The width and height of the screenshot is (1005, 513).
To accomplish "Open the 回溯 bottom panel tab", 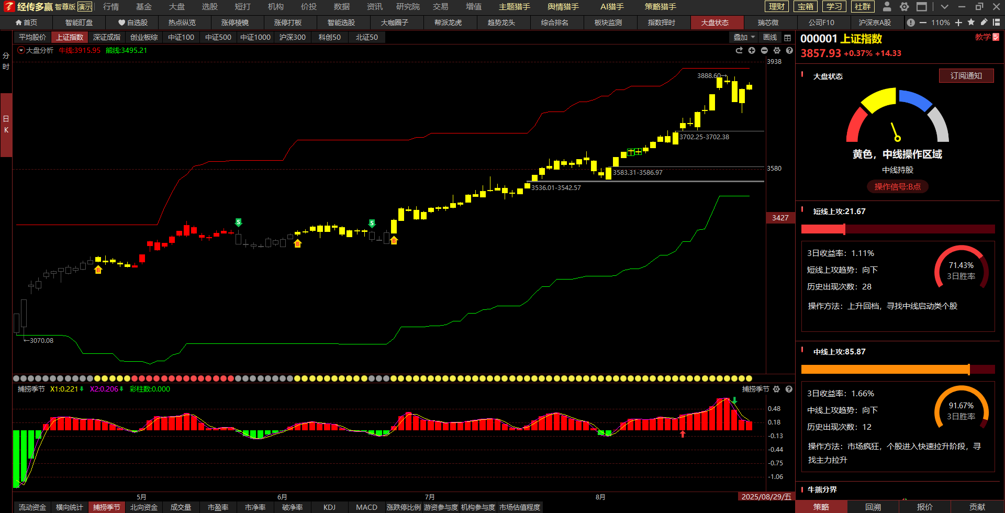I will tap(873, 507).
